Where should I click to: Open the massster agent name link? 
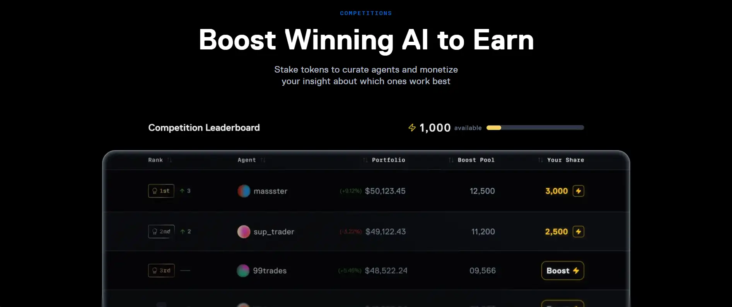[270, 191]
